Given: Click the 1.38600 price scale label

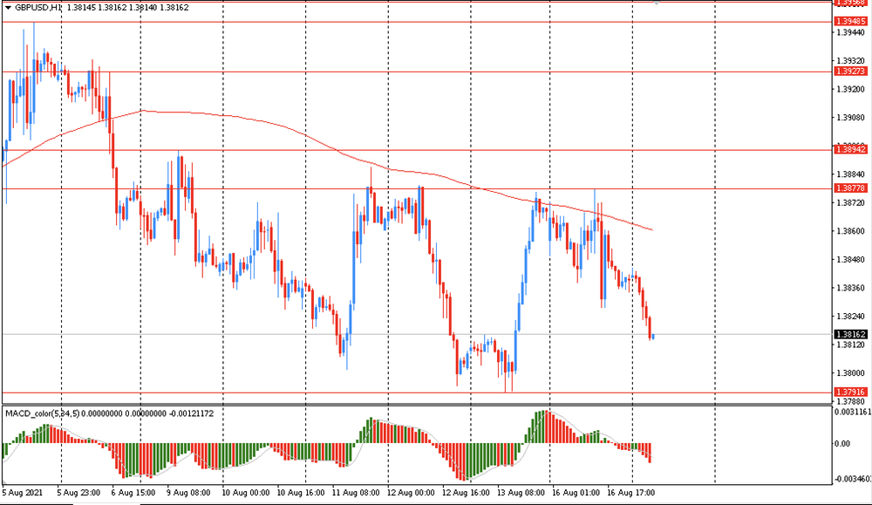Looking at the screenshot, I should (x=851, y=231).
